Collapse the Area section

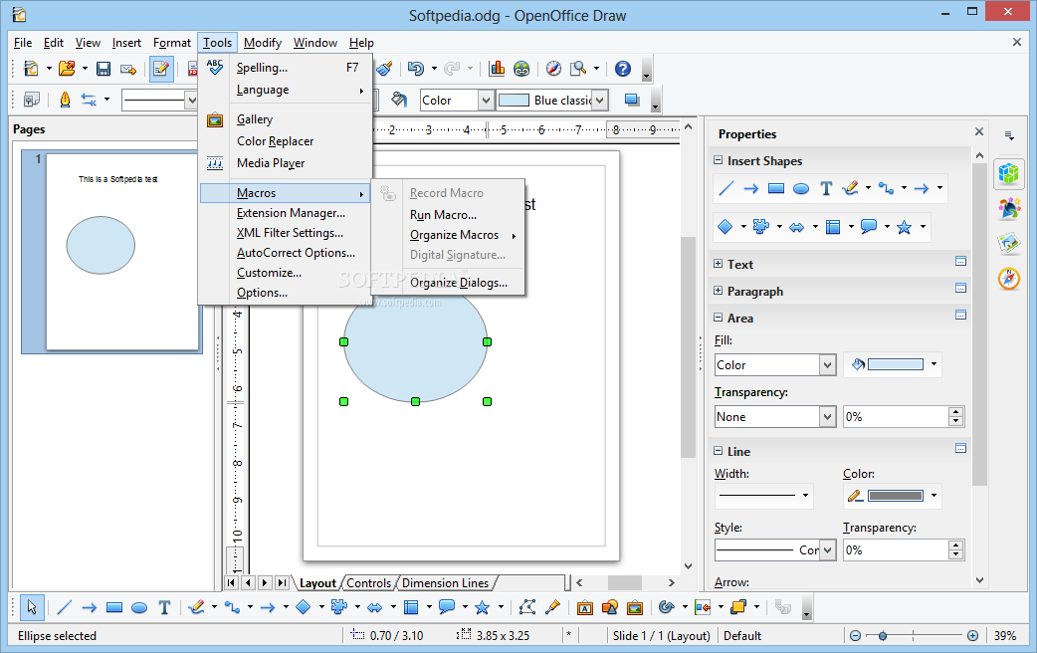[x=719, y=318]
